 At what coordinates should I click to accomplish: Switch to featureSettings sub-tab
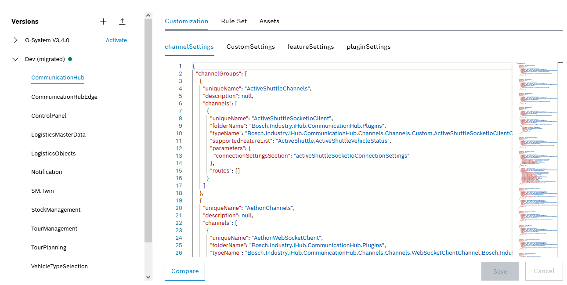[x=311, y=47]
